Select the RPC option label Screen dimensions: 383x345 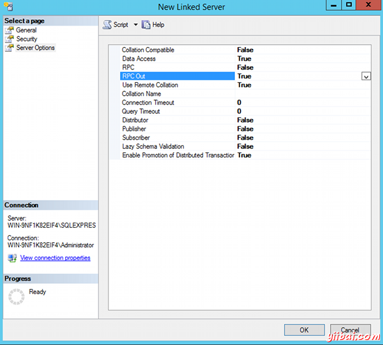point(128,68)
